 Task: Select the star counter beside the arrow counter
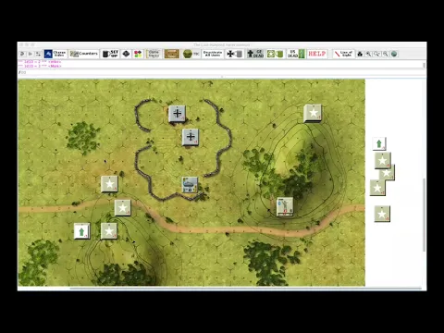[109, 231]
